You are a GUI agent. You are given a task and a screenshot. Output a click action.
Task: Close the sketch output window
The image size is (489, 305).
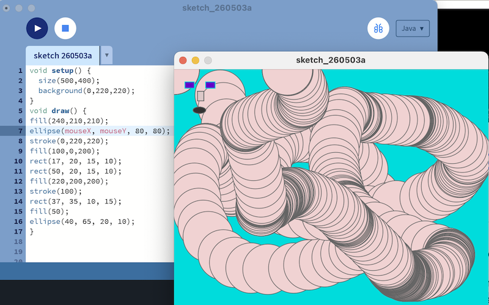183,60
